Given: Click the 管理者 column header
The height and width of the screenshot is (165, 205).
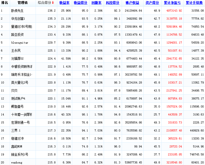Looking at the screenshot, I should point(23,3).
